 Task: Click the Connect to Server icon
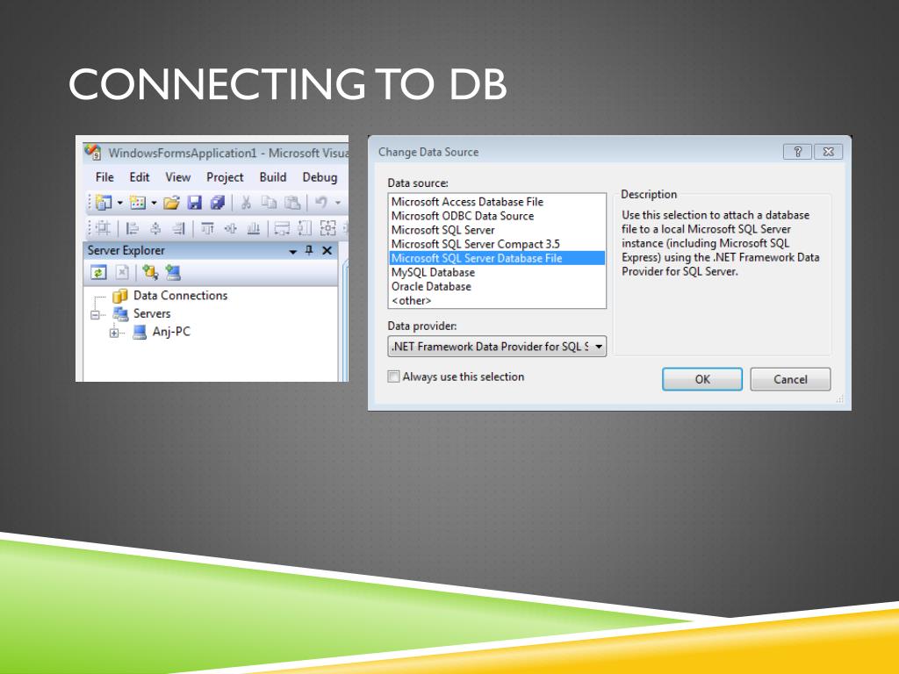[x=173, y=272]
